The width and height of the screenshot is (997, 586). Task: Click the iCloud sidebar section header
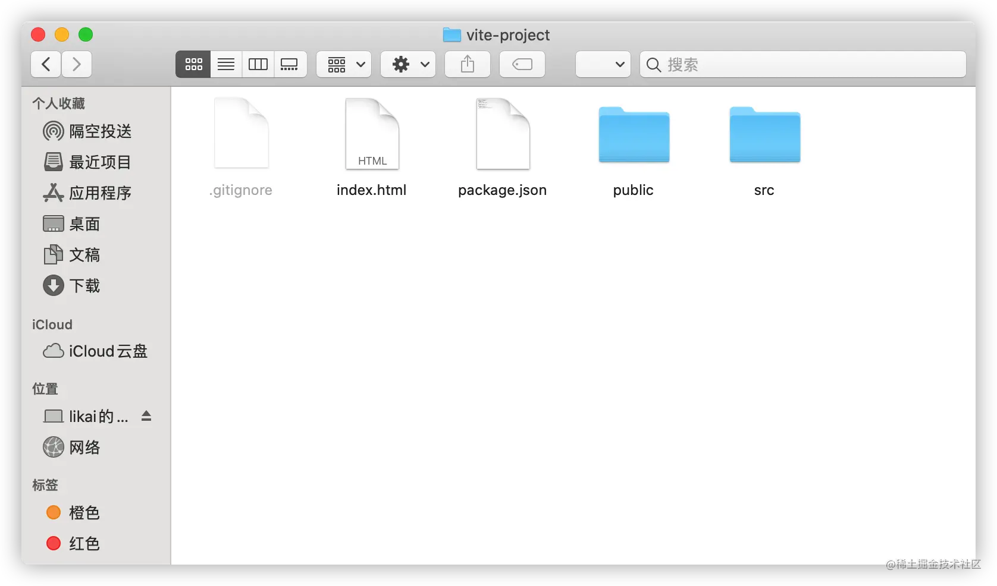(52, 324)
